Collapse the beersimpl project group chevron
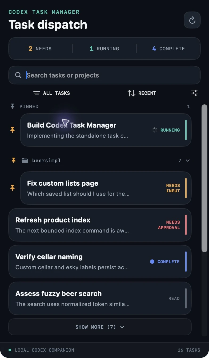 [x=188, y=160]
